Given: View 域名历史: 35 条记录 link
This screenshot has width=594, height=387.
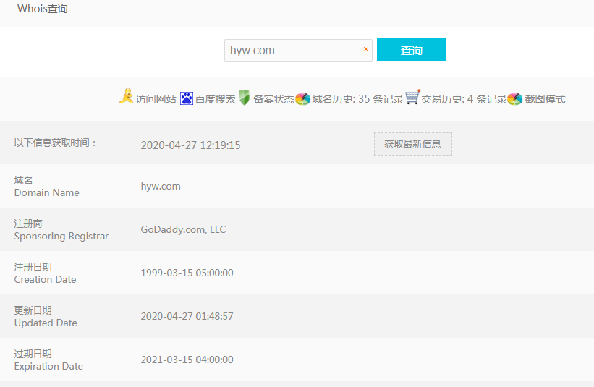Looking at the screenshot, I should coord(357,100).
